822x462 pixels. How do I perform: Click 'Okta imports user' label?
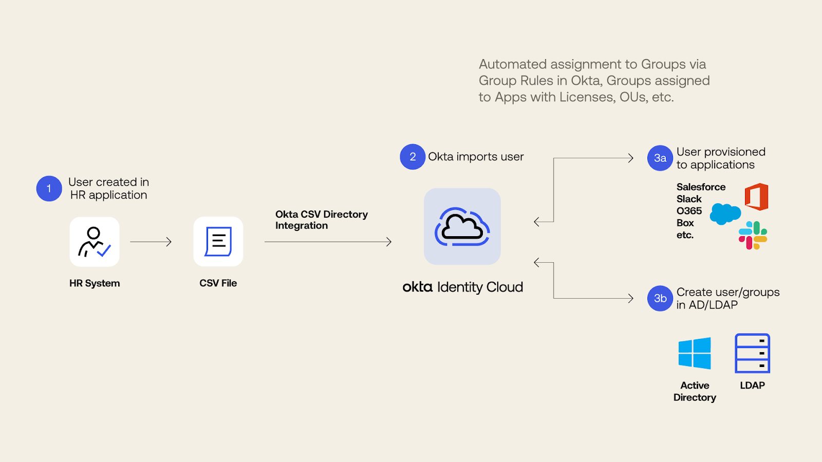(x=476, y=157)
